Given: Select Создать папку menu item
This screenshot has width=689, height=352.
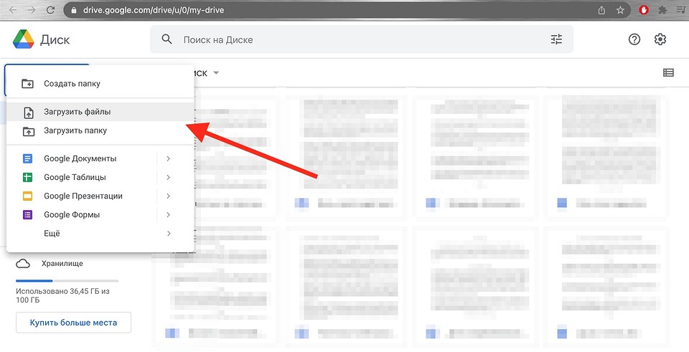Looking at the screenshot, I should (x=72, y=84).
